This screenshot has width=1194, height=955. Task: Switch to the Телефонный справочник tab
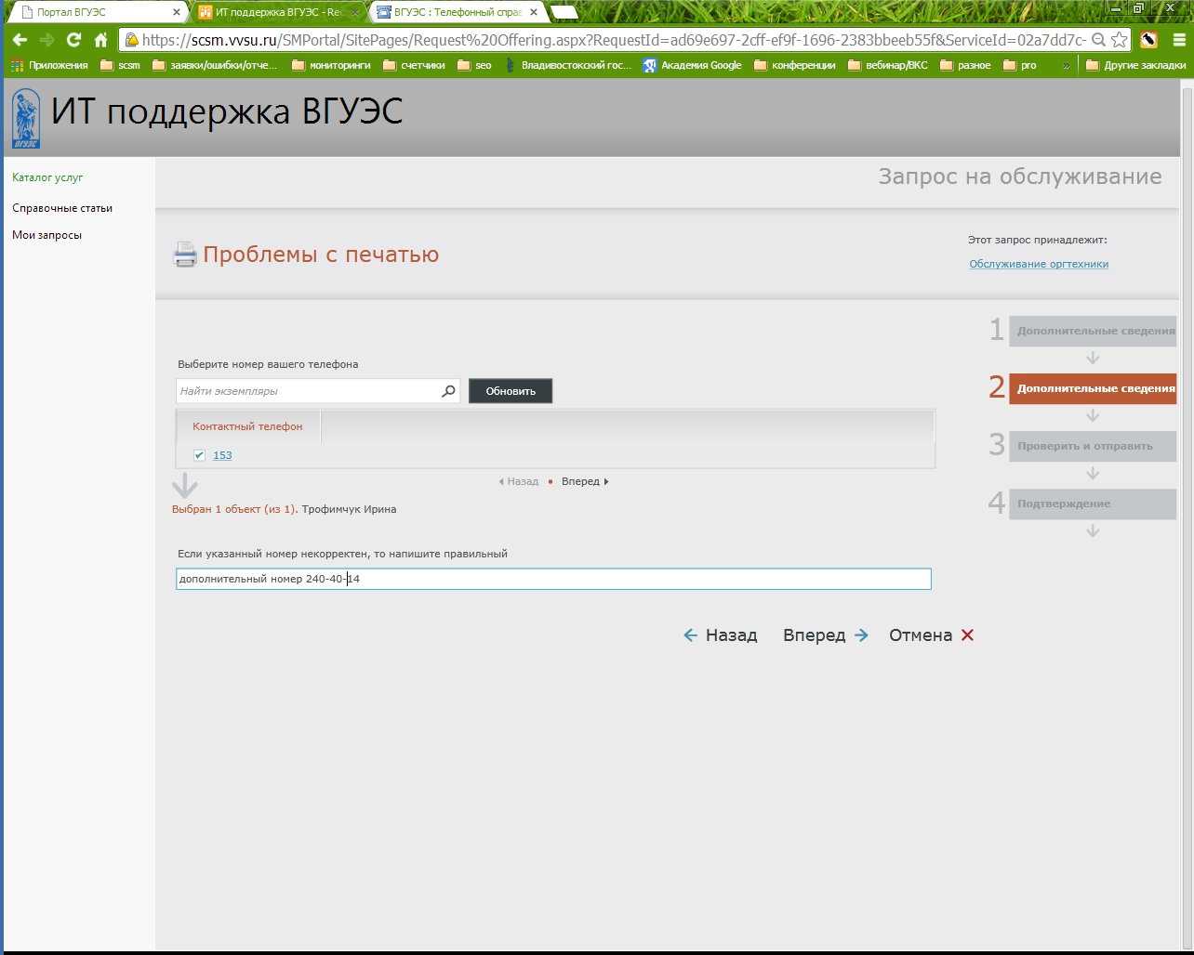(x=456, y=12)
